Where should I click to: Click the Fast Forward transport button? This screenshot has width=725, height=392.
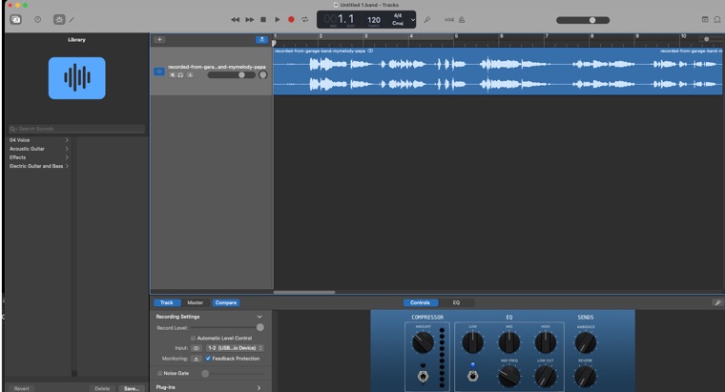point(250,19)
